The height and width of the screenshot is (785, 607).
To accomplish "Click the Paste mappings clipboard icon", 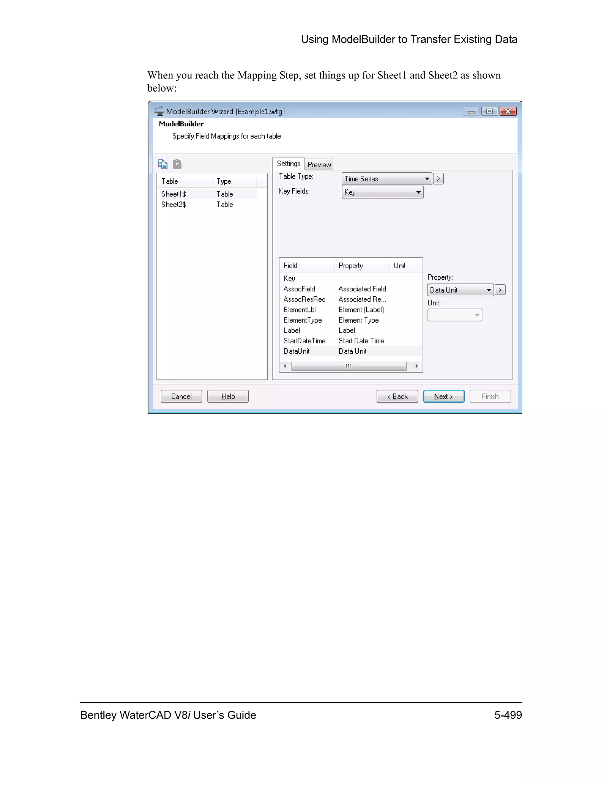I will click(x=177, y=164).
